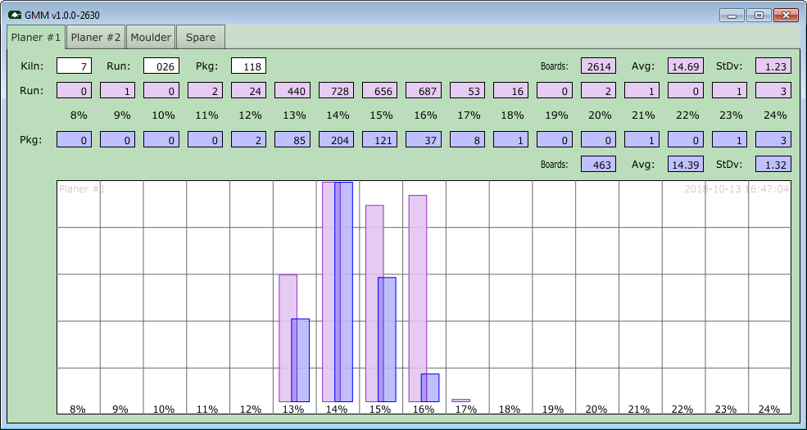Click the package Boards total box 463

click(598, 164)
